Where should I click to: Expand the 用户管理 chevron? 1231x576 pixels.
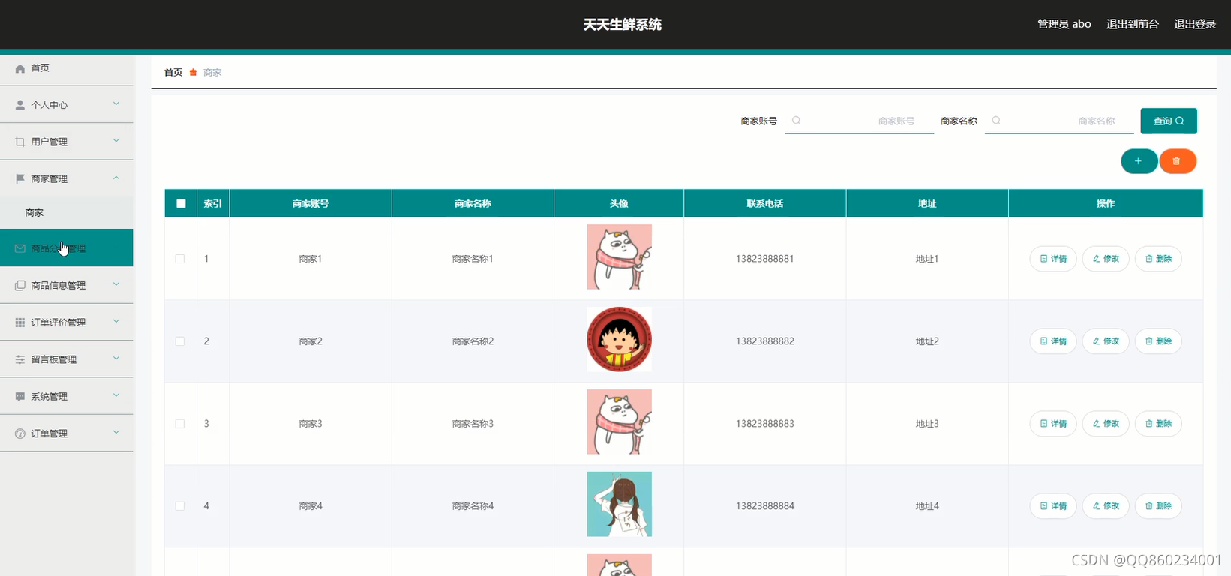116,140
